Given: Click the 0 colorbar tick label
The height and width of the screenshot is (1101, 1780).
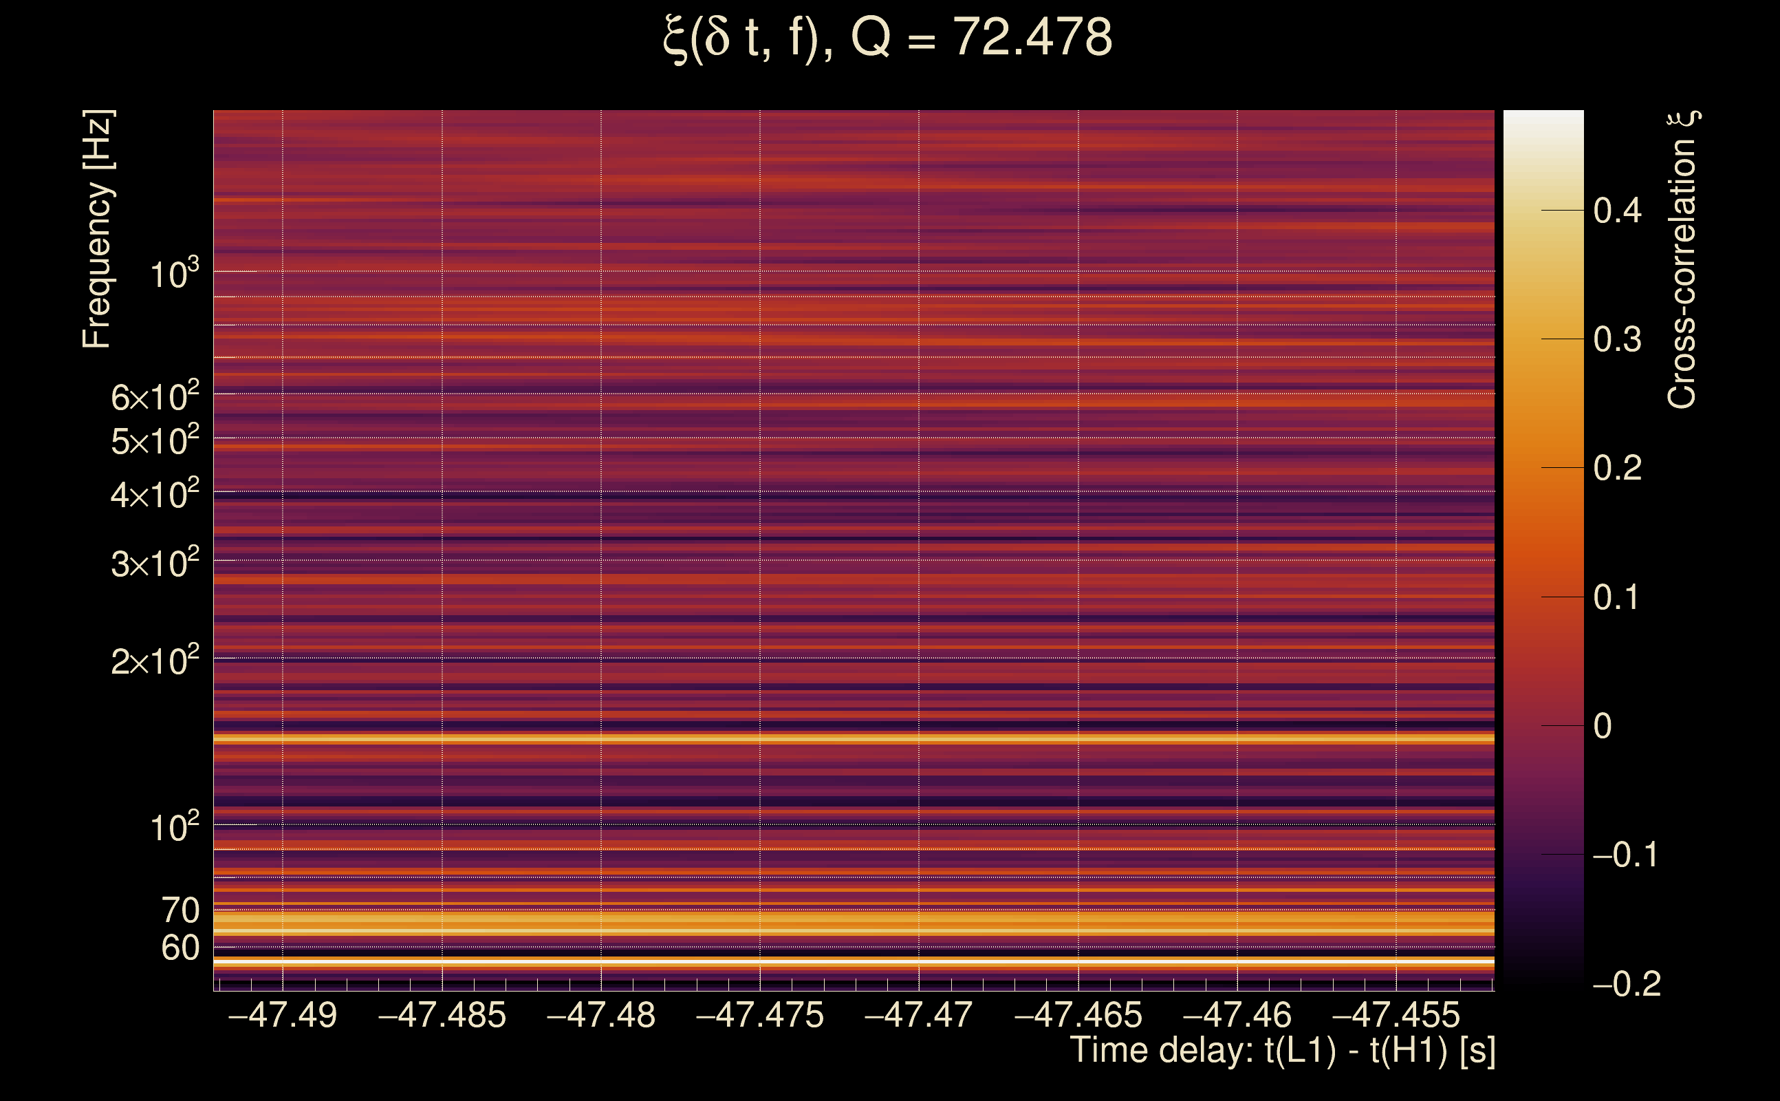Looking at the screenshot, I should coord(1603,726).
